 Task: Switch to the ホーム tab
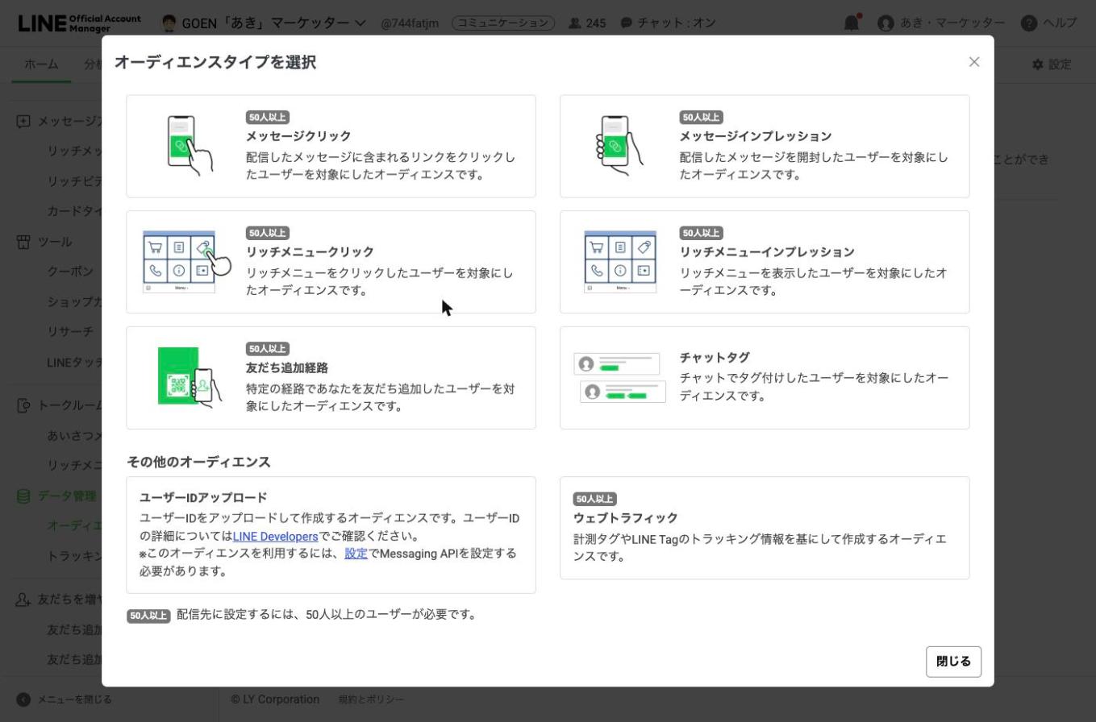(x=41, y=64)
